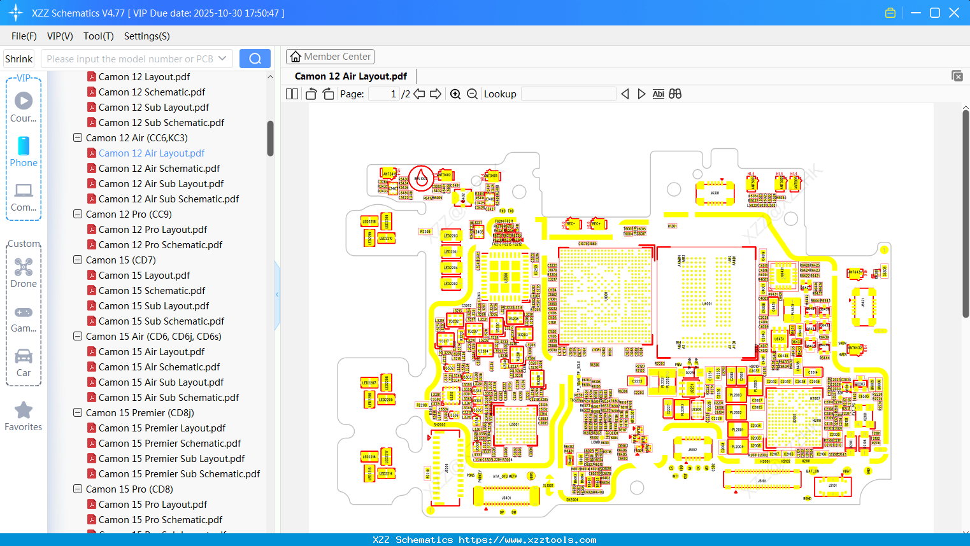Open the File(F) menu
This screenshot has height=546, width=970.
tap(24, 36)
